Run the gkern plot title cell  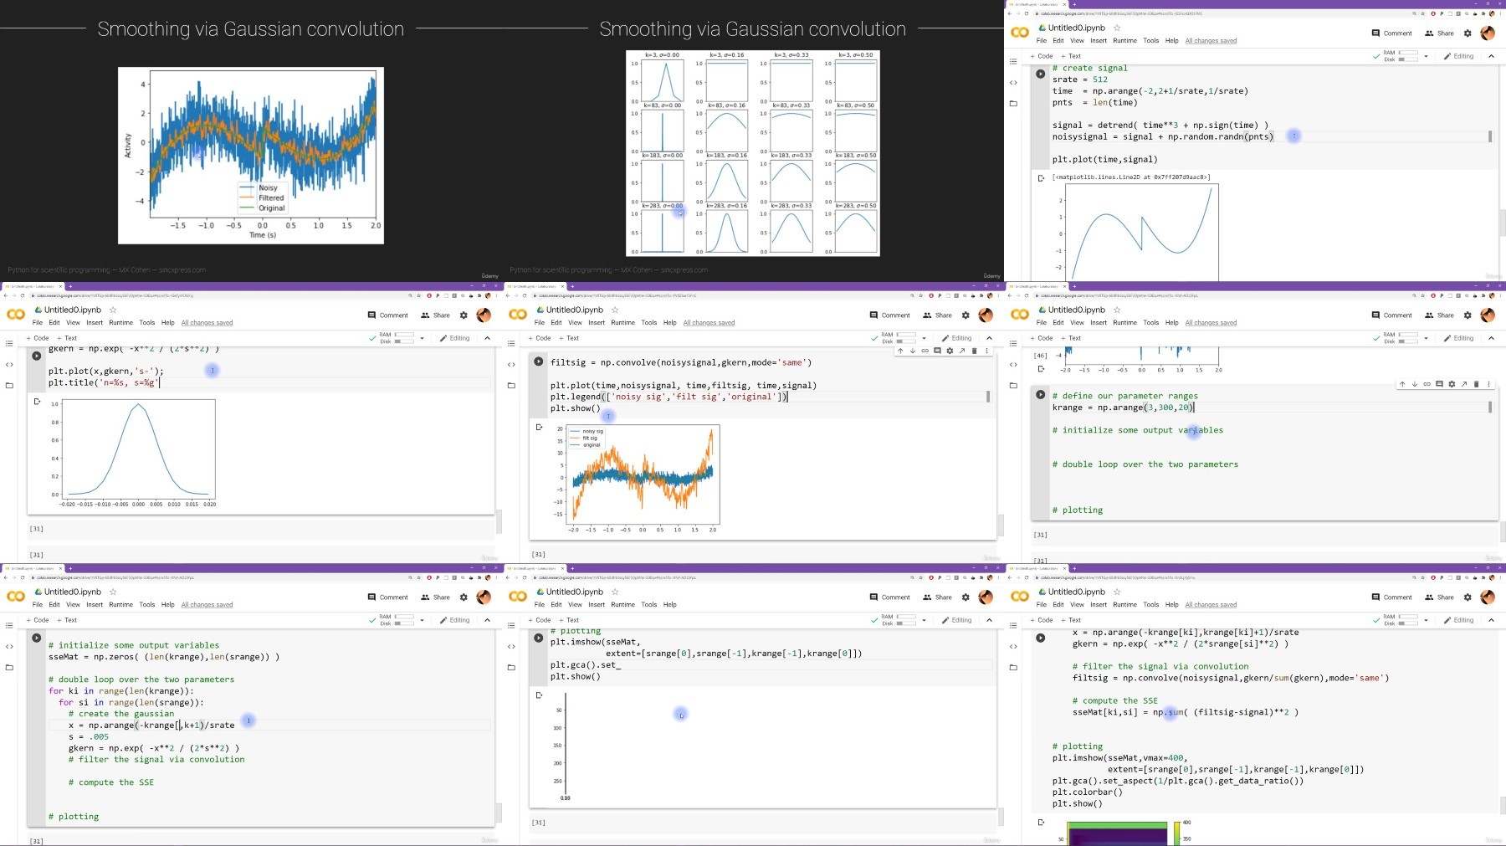pos(36,356)
